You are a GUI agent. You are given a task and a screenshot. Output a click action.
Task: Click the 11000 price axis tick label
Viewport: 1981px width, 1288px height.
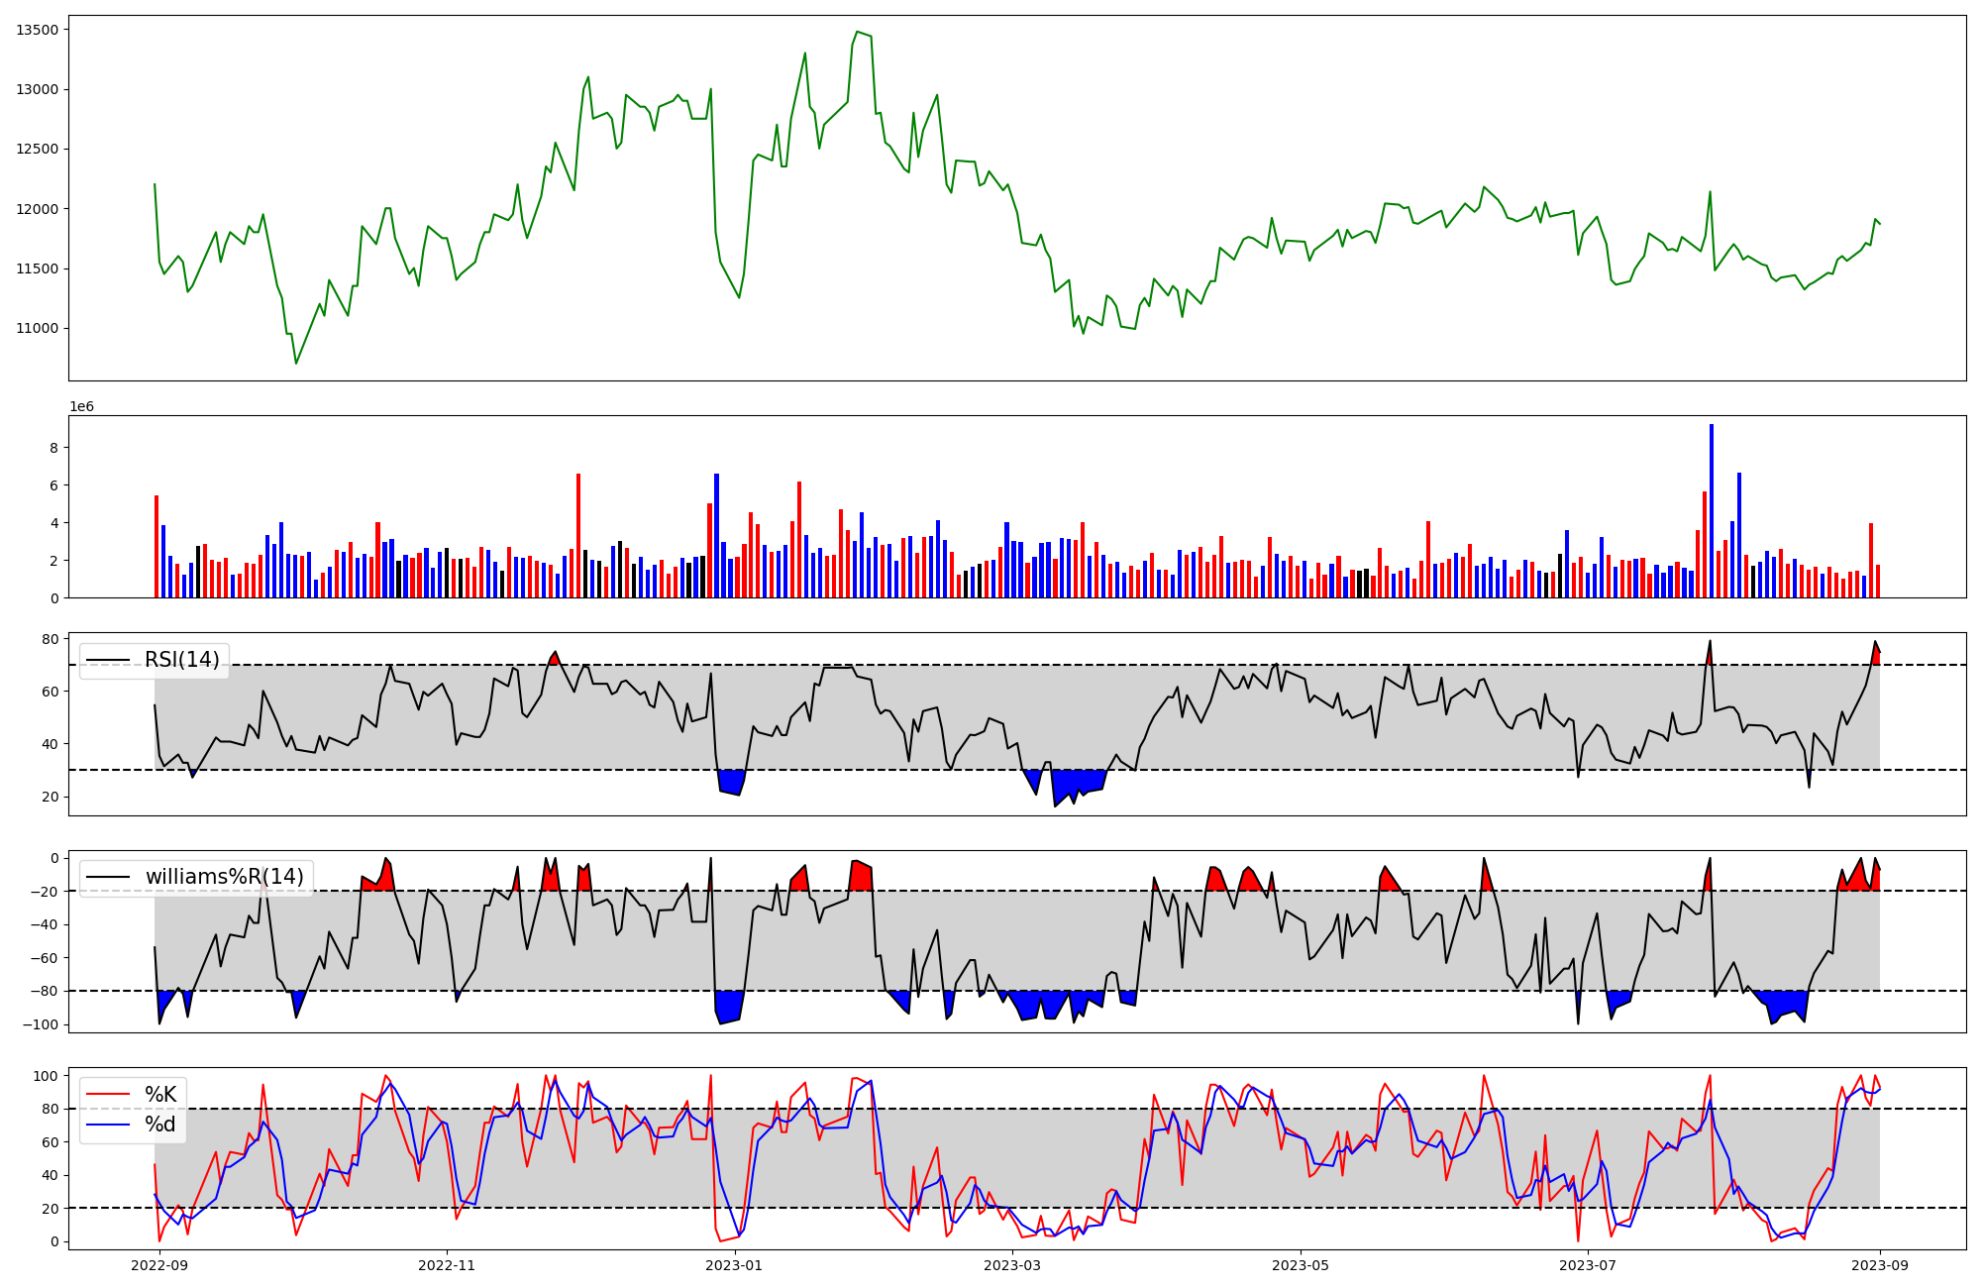(37, 329)
